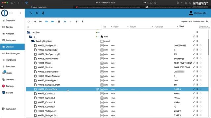Open custom settings gear for 40073_CurrentL1
Viewport: 211px width, 118px height.
(x=200, y=93)
